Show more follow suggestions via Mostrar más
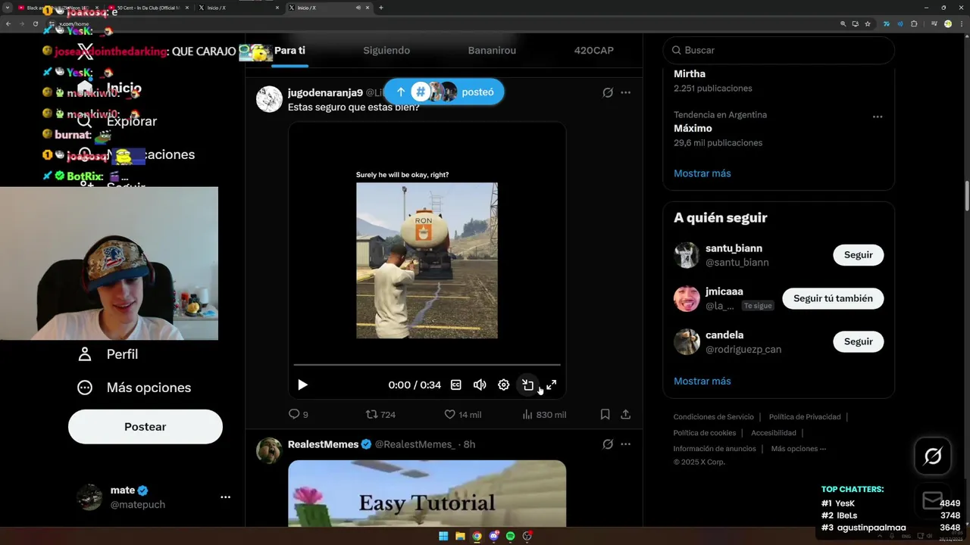970x545 pixels. pyautogui.click(x=702, y=381)
